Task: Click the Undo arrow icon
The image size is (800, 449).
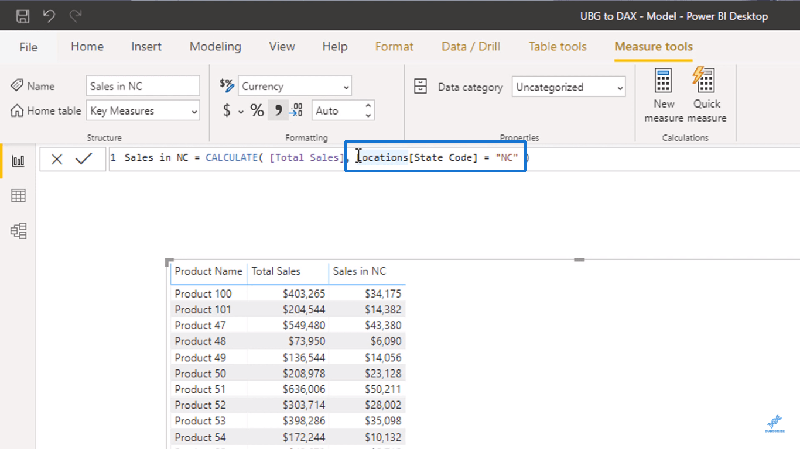Action: click(x=49, y=16)
